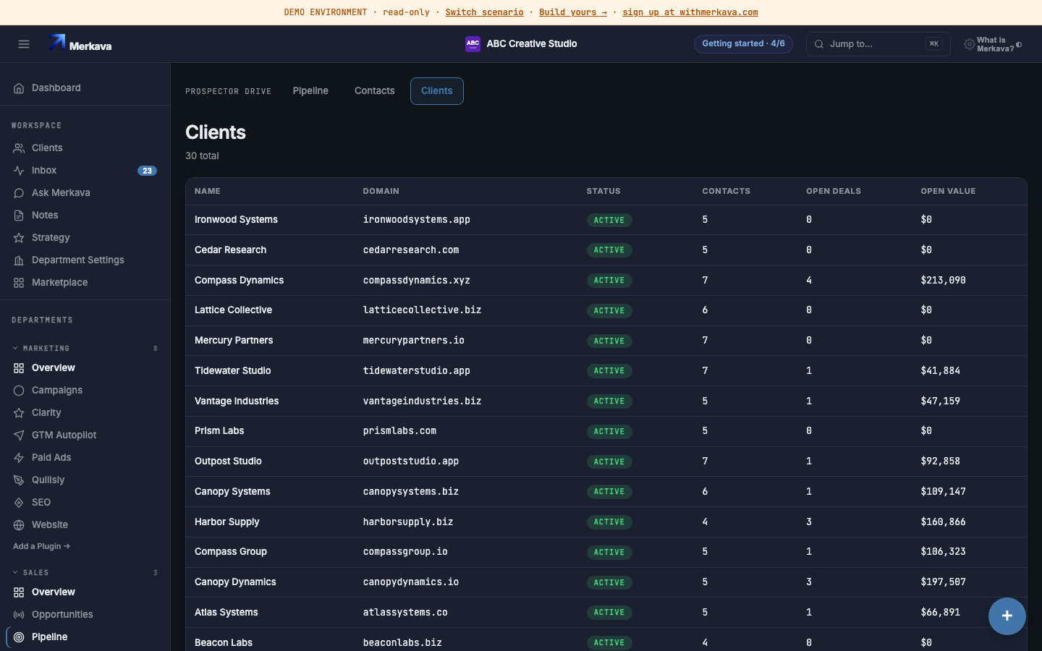Click the Pipeline target icon in sidebar
This screenshot has width=1042, height=651.
tap(19, 637)
